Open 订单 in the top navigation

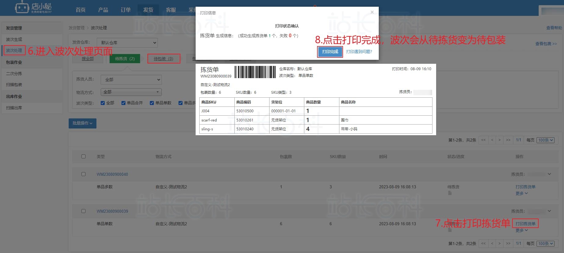tap(125, 10)
